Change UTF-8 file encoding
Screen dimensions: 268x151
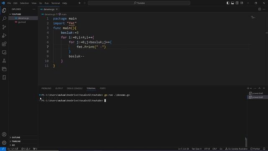click(207, 149)
